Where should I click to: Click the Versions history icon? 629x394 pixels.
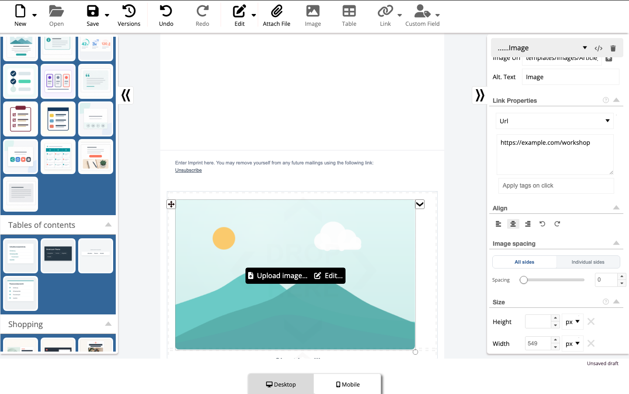tap(129, 11)
